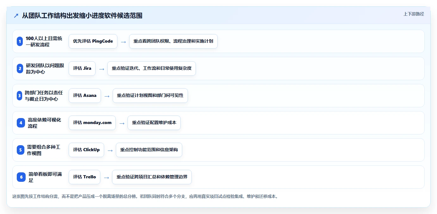This screenshot has width=437, height=214.
Task: Click the 上下游路径 label
Action: (414, 14)
